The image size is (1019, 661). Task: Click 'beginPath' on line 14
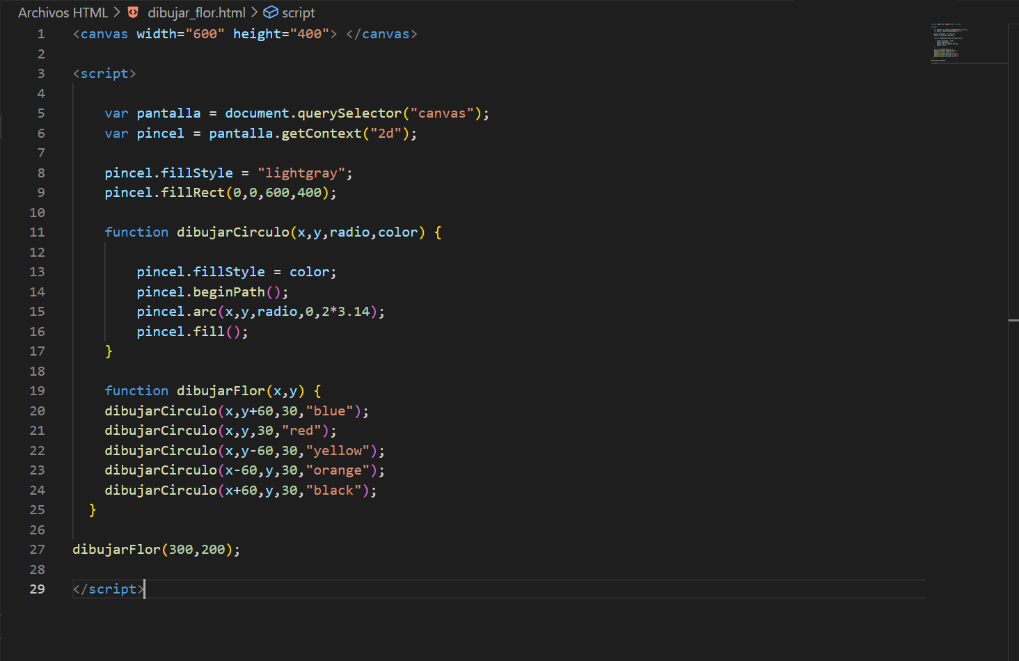[229, 292]
